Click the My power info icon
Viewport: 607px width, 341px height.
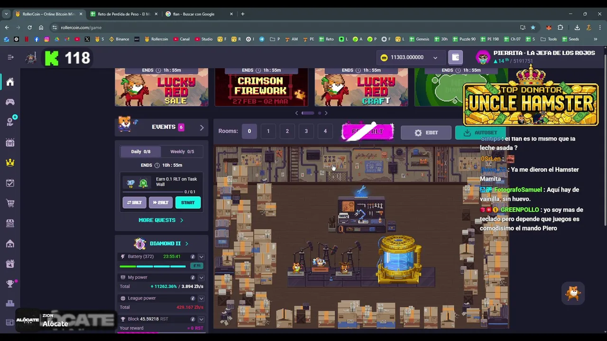[x=193, y=278]
